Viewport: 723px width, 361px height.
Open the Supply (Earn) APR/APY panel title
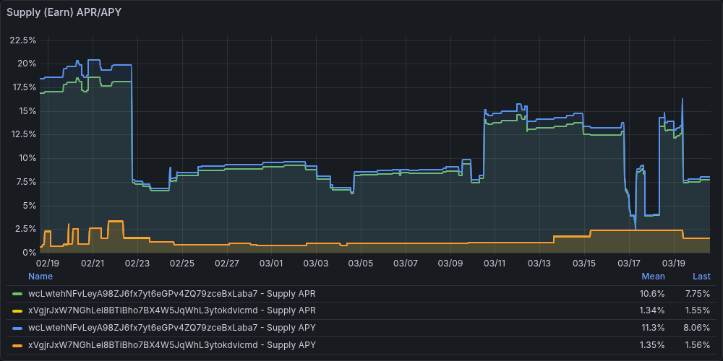[64, 12]
